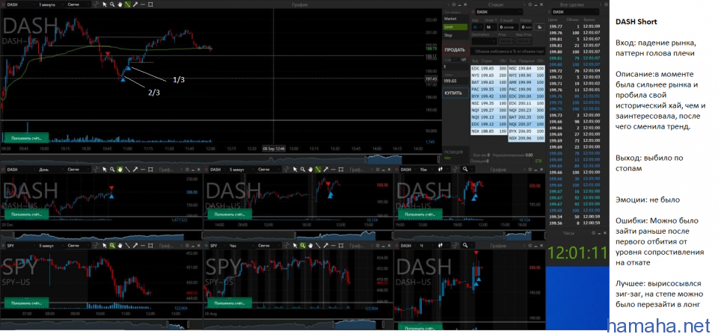This screenshot has width=718, height=334.
Task: Select the pointer tool in the DASH 5 минут chart
Action: click(295, 170)
